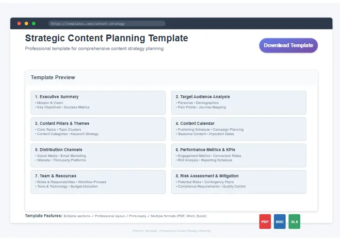The image size is (340, 241).
Task: Click the Premium Template footer text
Action: click(x=171, y=231)
